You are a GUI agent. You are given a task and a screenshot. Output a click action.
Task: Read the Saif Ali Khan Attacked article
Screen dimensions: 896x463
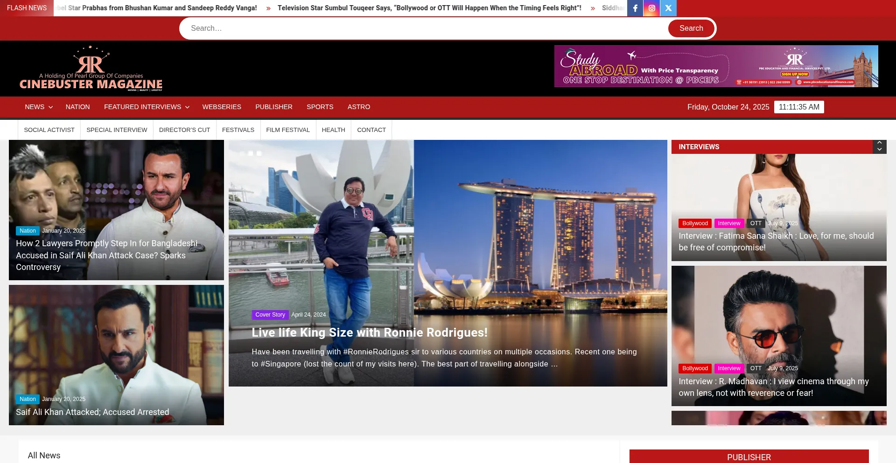(92, 412)
